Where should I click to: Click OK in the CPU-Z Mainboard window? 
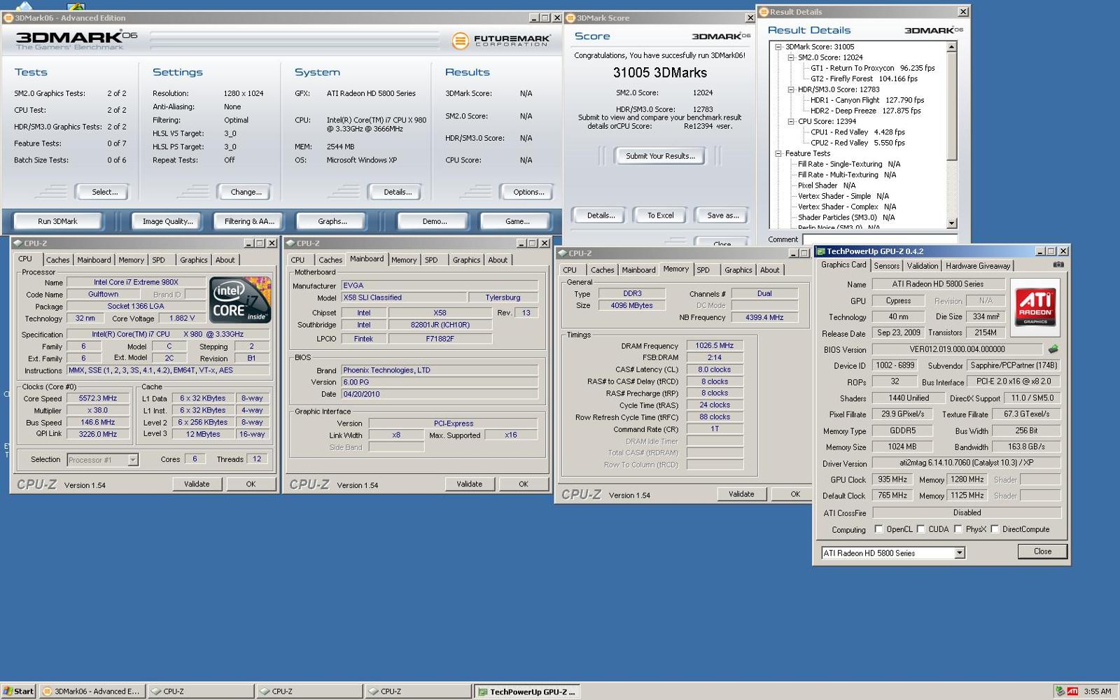point(523,484)
